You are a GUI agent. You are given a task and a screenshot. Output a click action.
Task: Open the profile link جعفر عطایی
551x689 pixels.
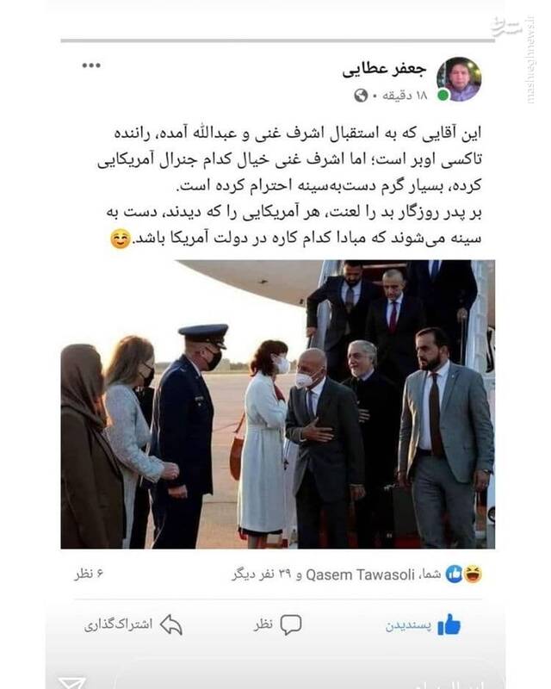coord(384,71)
